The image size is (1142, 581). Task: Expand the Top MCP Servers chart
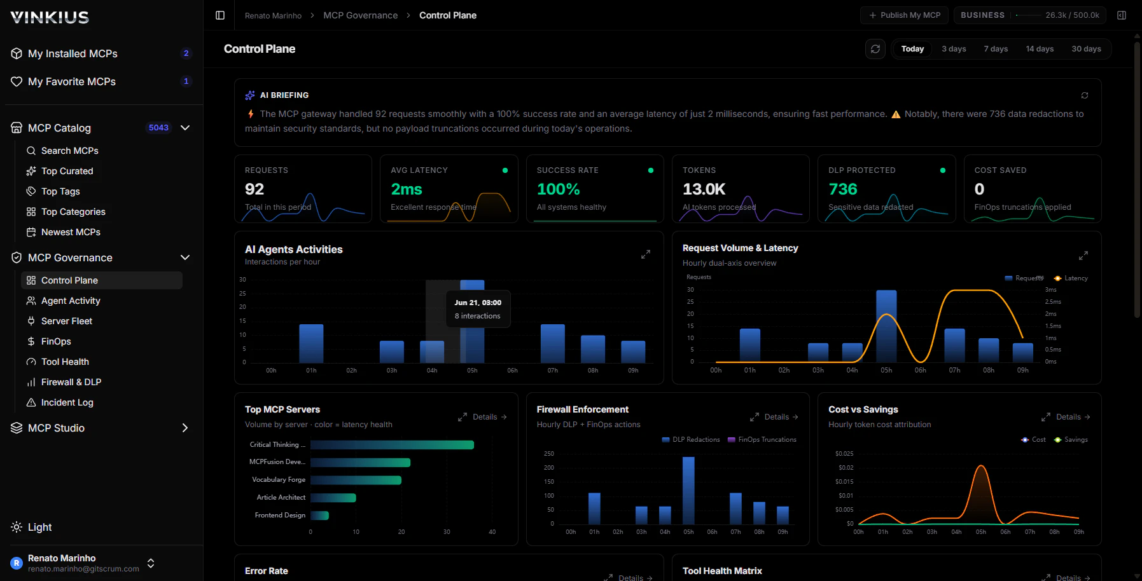pyautogui.click(x=463, y=417)
